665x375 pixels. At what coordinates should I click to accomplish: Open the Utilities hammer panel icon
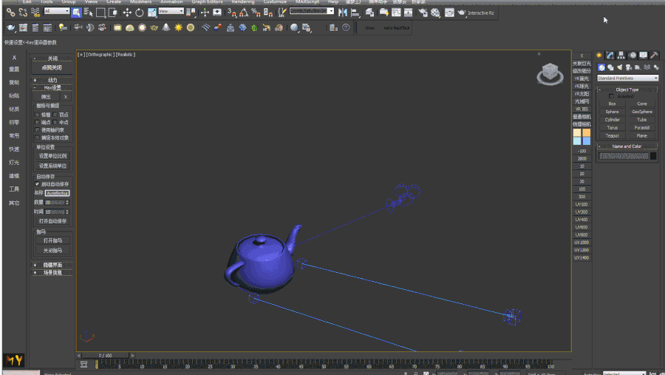click(x=655, y=55)
